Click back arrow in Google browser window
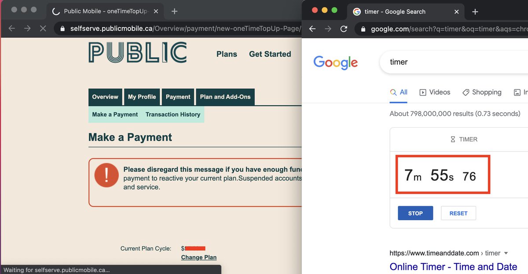 pos(312,29)
